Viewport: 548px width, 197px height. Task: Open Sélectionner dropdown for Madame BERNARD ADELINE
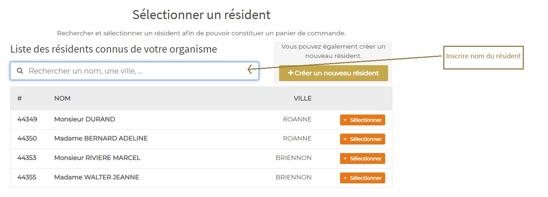click(x=362, y=139)
